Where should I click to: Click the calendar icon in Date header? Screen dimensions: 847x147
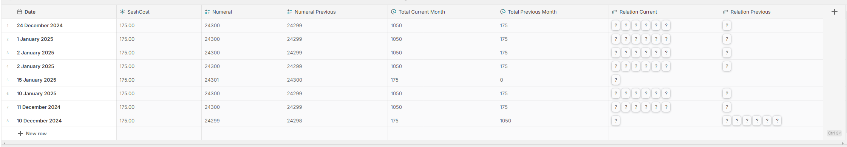click(20, 12)
